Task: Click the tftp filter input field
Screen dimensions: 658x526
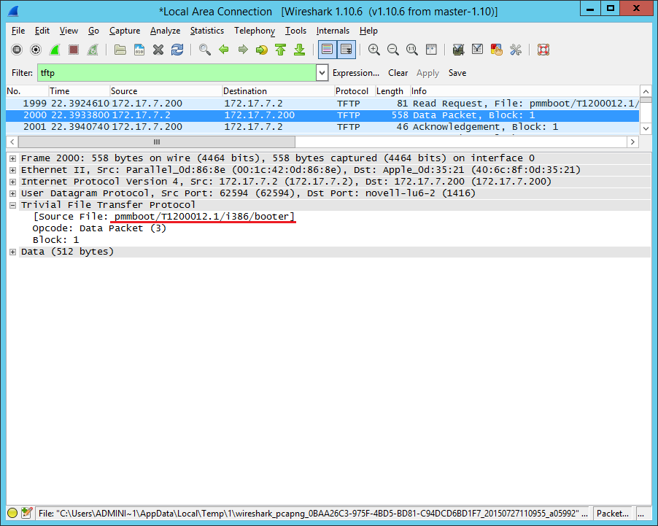Action: click(175, 73)
